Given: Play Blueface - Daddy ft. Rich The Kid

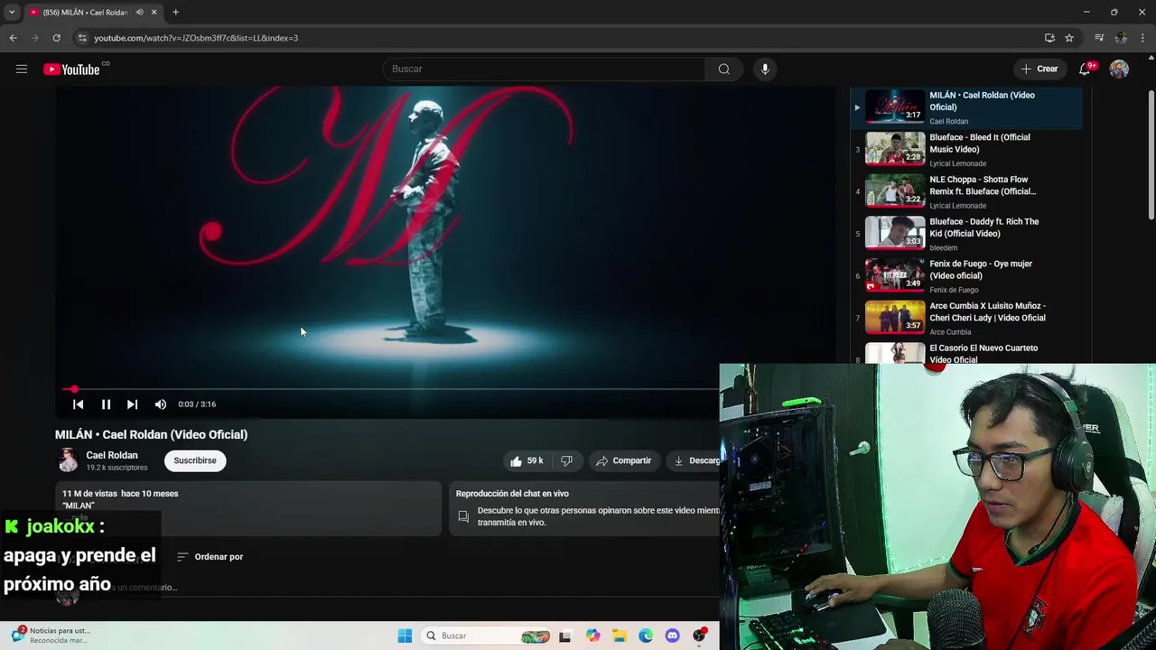Looking at the screenshot, I should [x=965, y=234].
